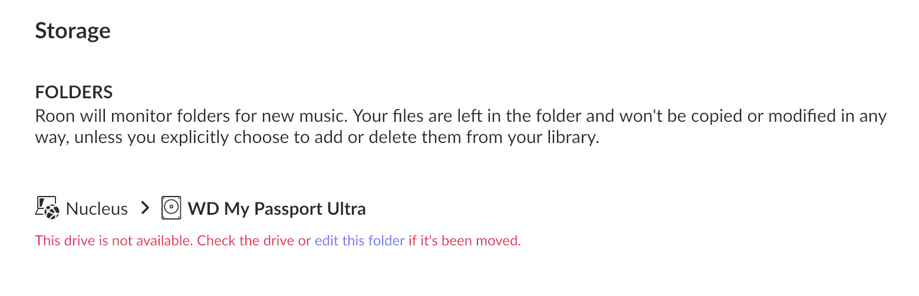The width and height of the screenshot is (919, 296).
Task: Select the hard drive disk icon
Action: tap(171, 208)
